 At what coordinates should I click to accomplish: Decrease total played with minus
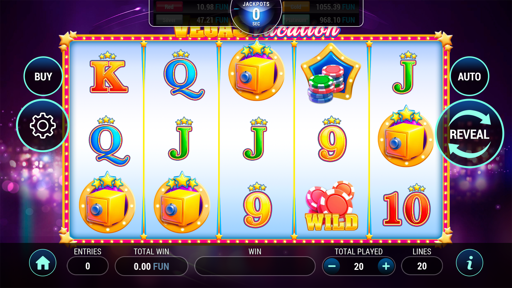click(x=332, y=266)
